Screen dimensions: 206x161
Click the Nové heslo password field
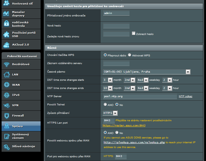point(116,26)
